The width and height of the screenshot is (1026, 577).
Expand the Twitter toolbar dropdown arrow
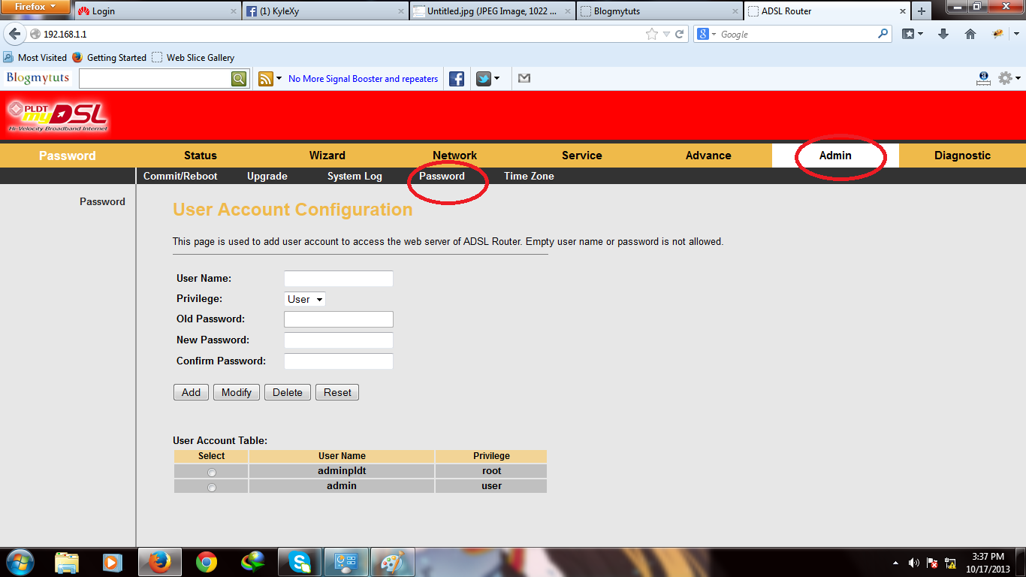(496, 78)
